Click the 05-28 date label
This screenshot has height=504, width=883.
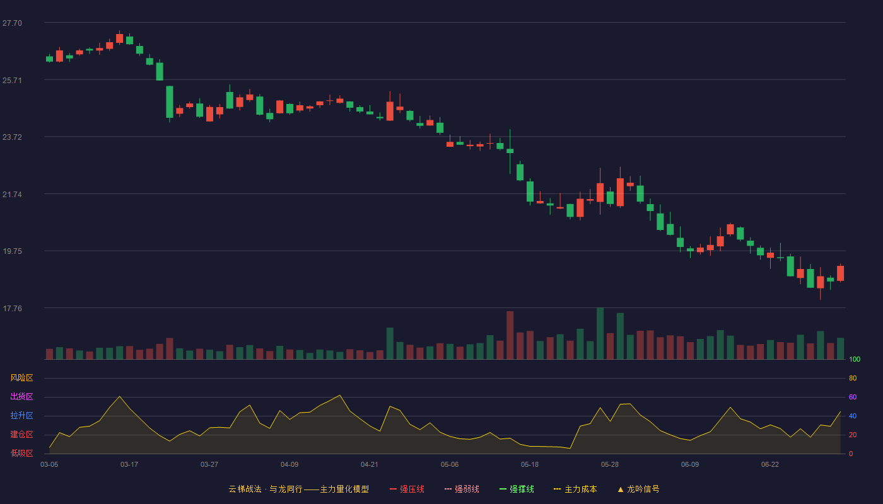[610, 464]
